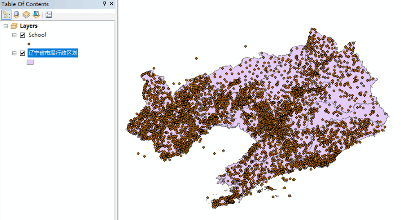Collapse the 辽宁省市级行政区划 layer legend

(x=14, y=53)
